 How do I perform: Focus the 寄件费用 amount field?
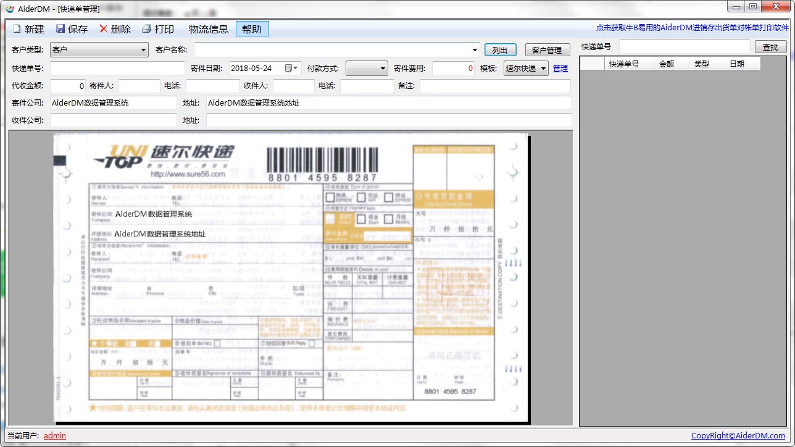click(x=454, y=68)
